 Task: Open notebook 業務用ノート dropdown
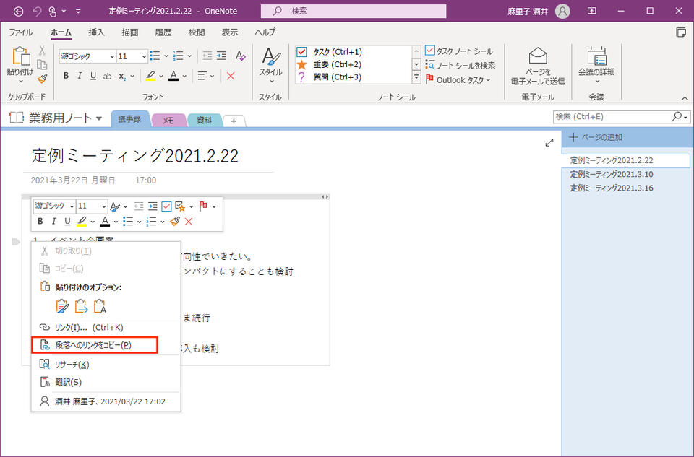pos(99,118)
